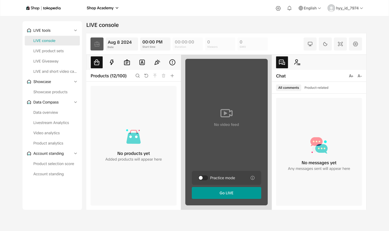Open the party popper promotions tab
The width and height of the screenshot is (389, 231).
pyautogui.click(x=157, y=62)
